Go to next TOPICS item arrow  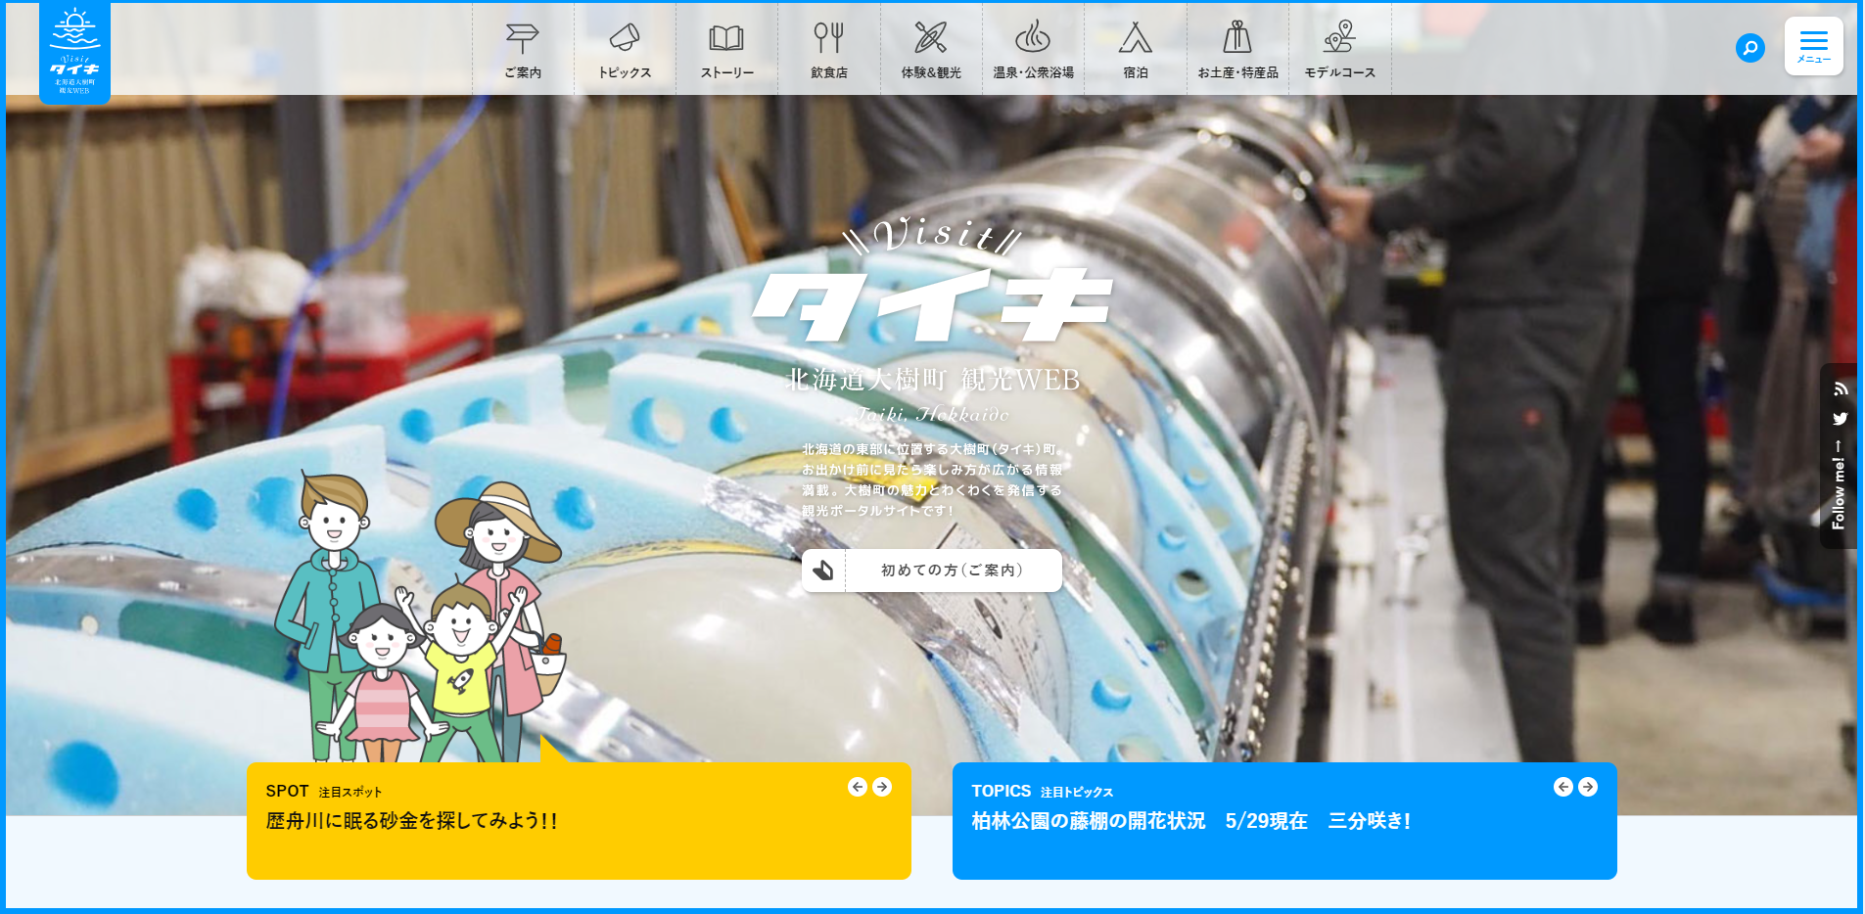point(1588,787)
